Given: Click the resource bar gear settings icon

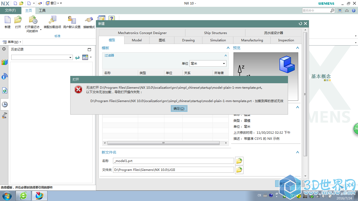Looking at the screenshot, I should coord(4,49).
